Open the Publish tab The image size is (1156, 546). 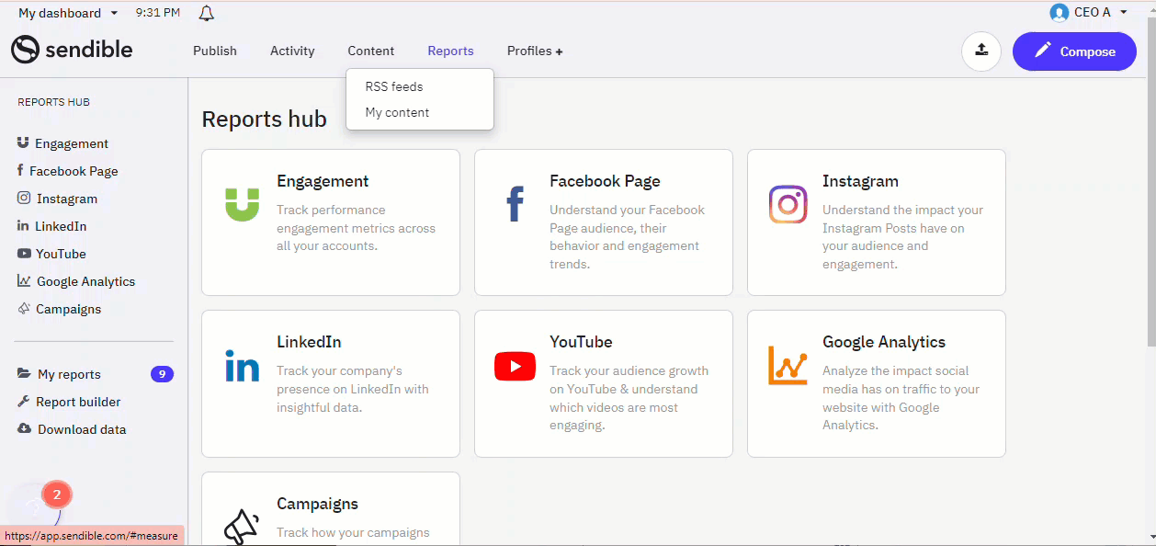(215, 51)
